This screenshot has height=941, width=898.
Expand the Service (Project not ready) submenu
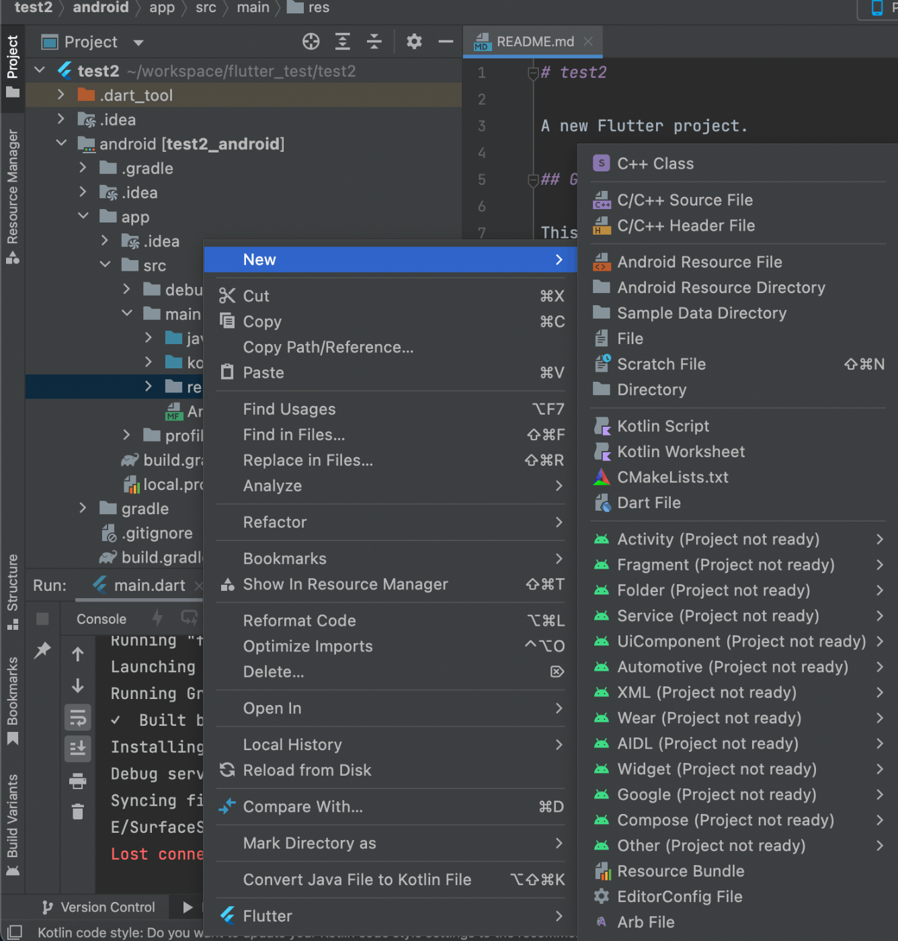[737, 615]
